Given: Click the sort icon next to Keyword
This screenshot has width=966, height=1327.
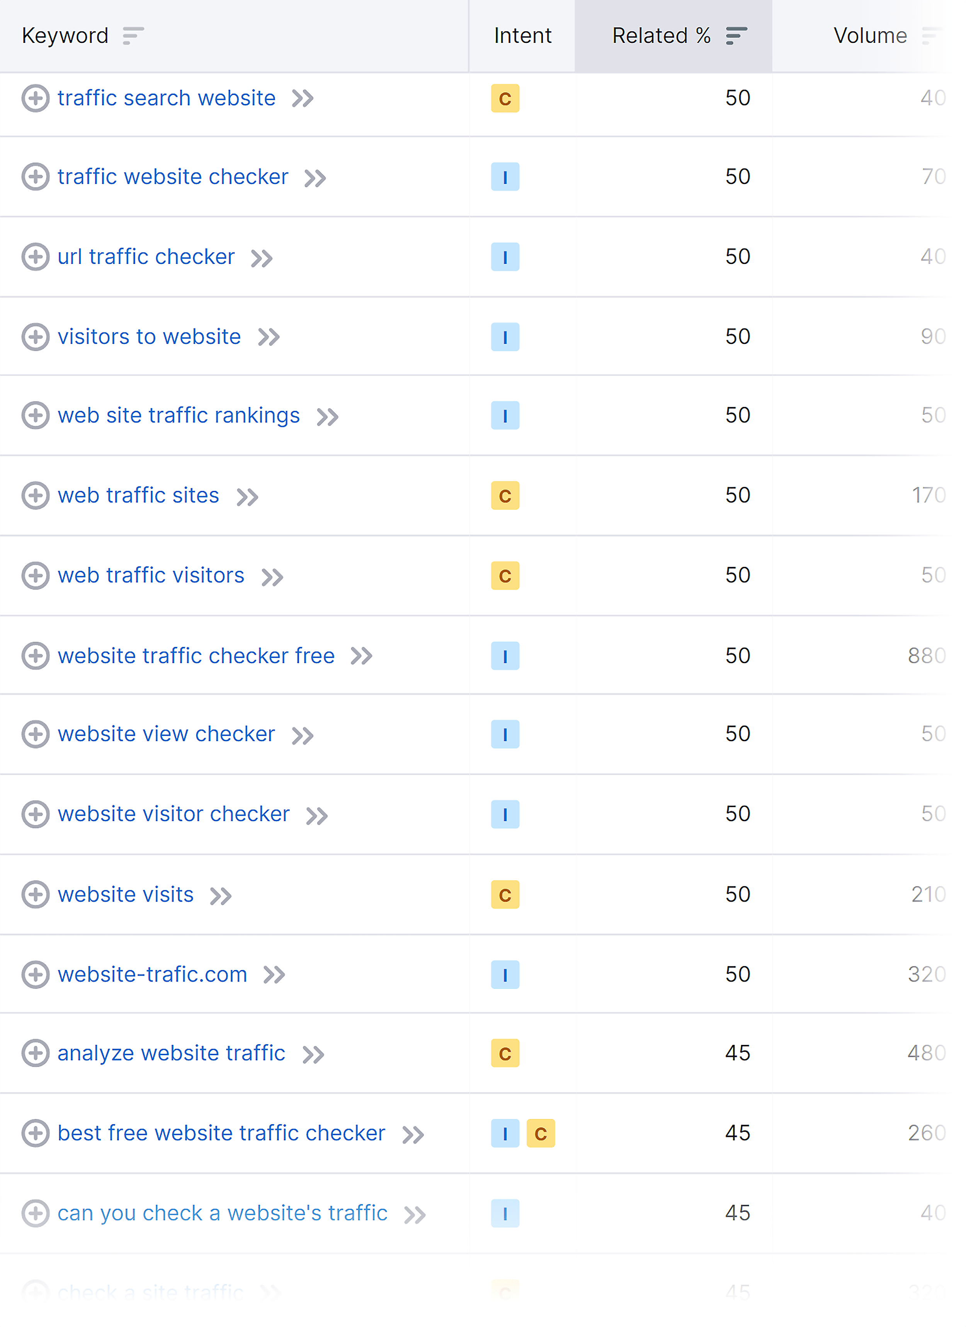Looking at the screenshot, I should (x=133, y=36).
